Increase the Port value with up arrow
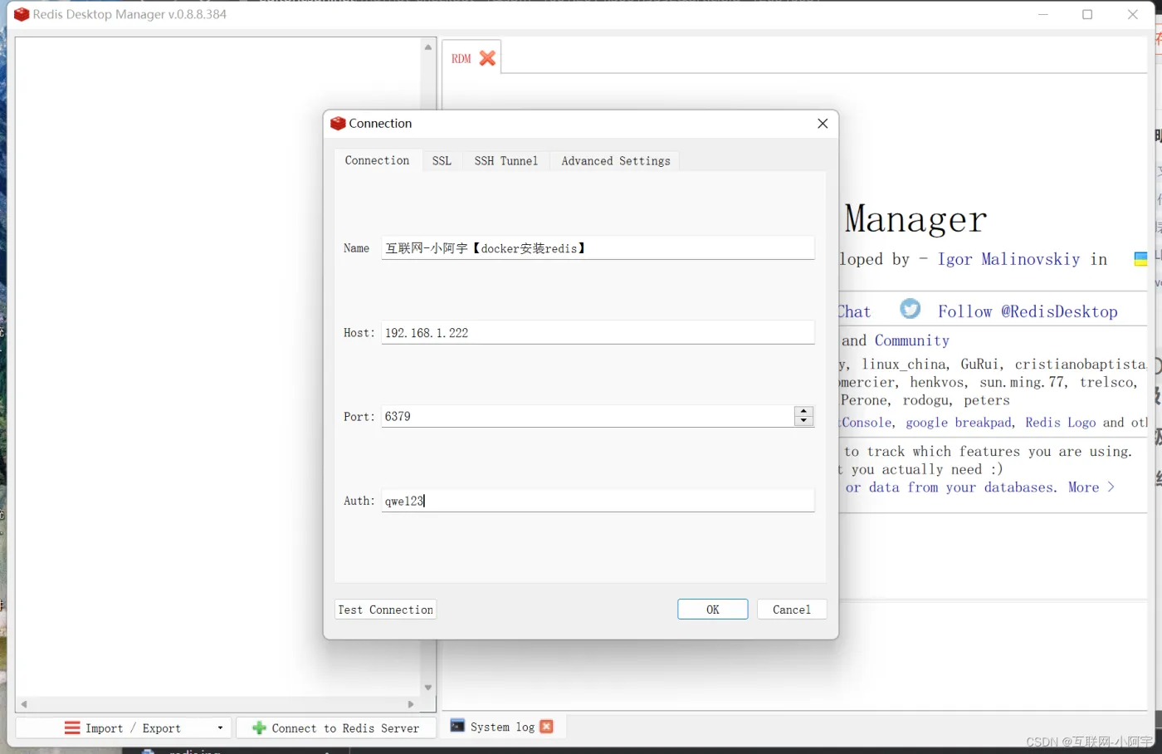Screen dimensions: 1162x754 coord(803,411)
